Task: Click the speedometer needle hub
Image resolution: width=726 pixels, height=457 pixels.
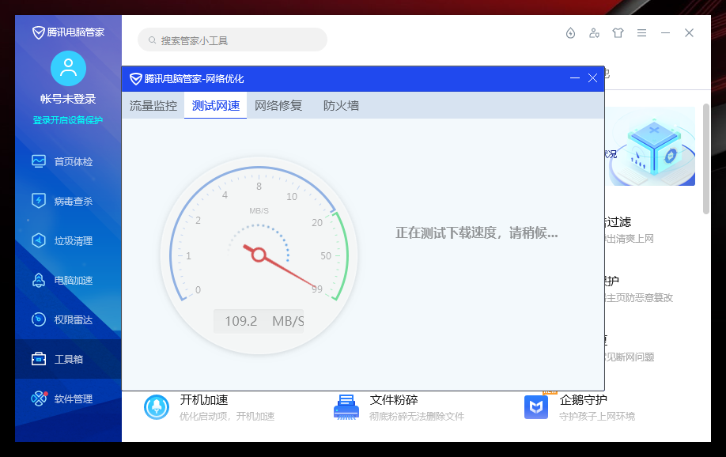Action: click(259, 255)
